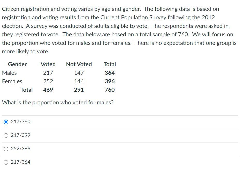
Task: Select the 217/364 radio button
Action: coord(6,162)
